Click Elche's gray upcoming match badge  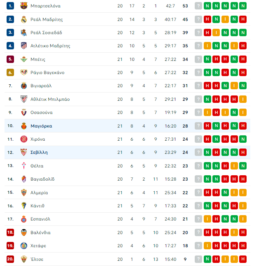pos(198,259)
